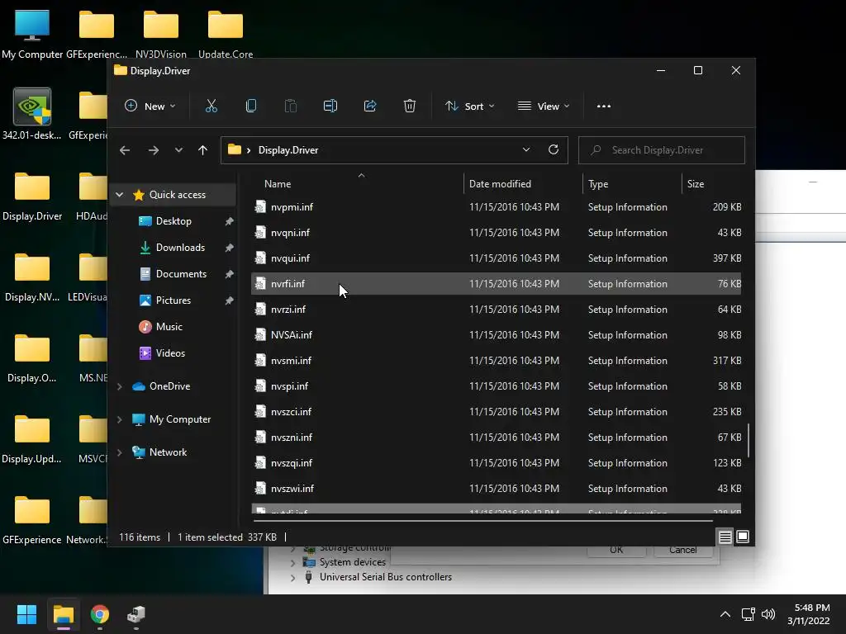Select the nvrfi.inf file

pos(497,284)
